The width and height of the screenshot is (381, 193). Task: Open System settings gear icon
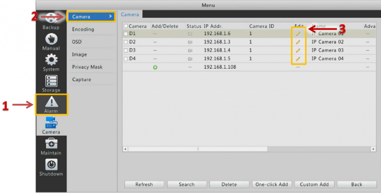pos(51,60)
